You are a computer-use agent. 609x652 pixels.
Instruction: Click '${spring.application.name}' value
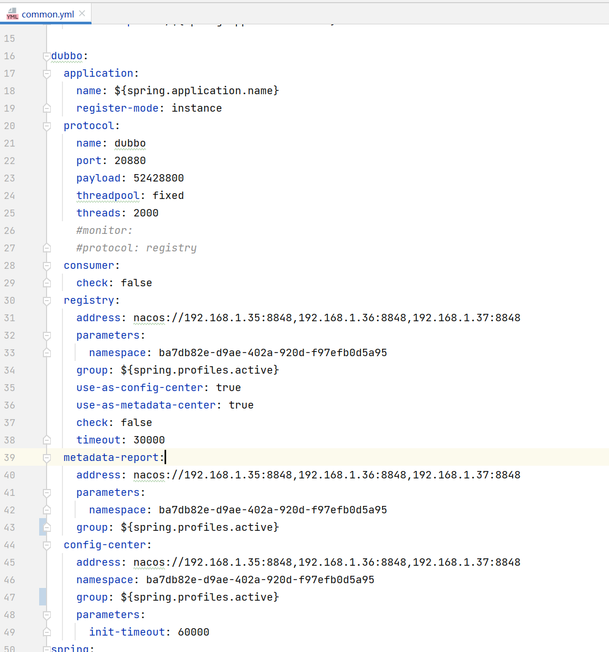pyautogui.click(x=197, y=91)
